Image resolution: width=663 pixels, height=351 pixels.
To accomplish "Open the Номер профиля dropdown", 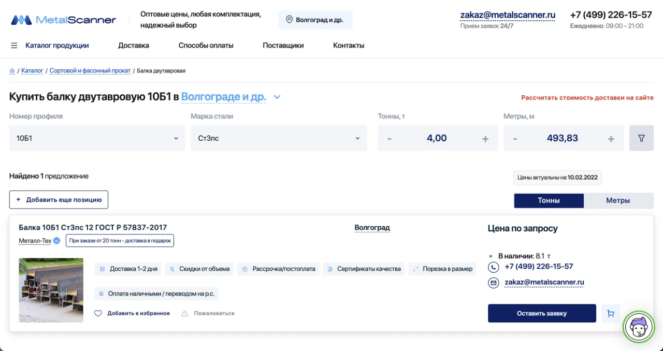I will point(175,138).
